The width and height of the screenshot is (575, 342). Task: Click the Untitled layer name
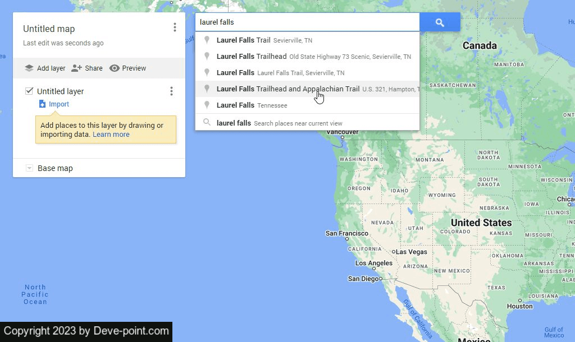tap(61, 91)
